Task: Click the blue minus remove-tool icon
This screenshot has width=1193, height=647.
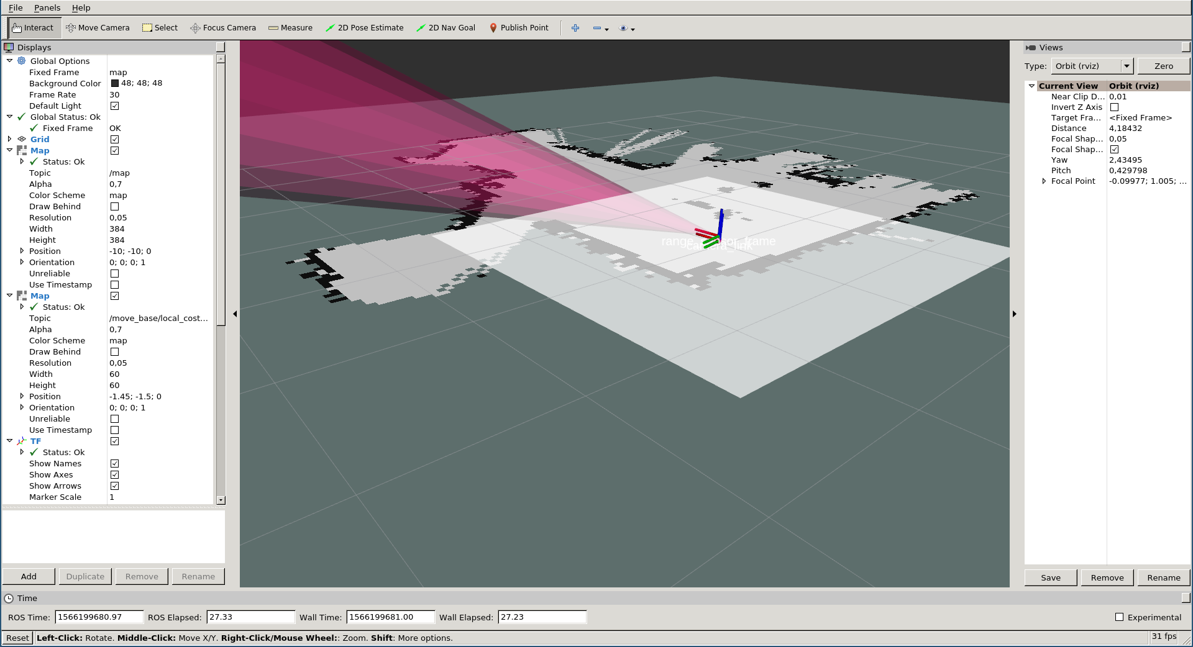Action: click(597, 28)
